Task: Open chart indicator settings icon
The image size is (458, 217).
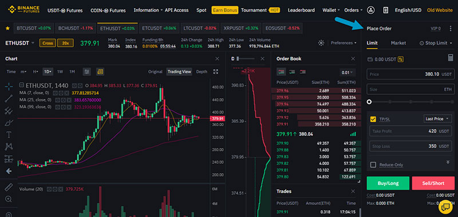Action: pyautogui.click(x=86, y=71)
